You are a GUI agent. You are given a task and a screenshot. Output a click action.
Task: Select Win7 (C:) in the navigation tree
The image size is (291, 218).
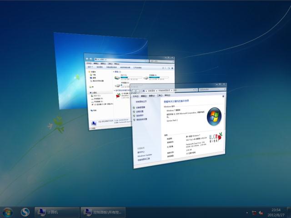point(96,96)
